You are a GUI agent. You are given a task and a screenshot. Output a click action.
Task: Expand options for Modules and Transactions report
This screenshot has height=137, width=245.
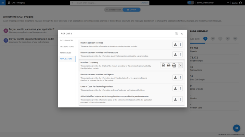tap(180, 55)
